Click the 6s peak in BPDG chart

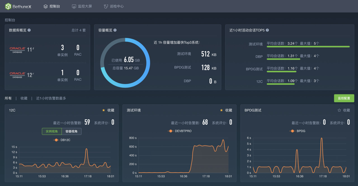click(x=322, y=138)
